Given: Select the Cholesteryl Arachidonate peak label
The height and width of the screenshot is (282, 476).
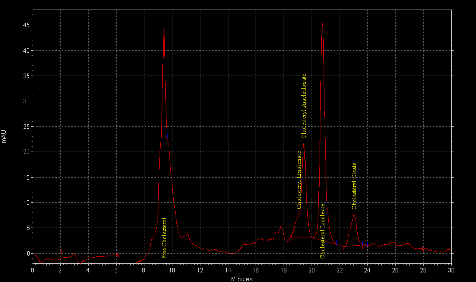Looking at the screenshot, I should [x=304, y=106].
